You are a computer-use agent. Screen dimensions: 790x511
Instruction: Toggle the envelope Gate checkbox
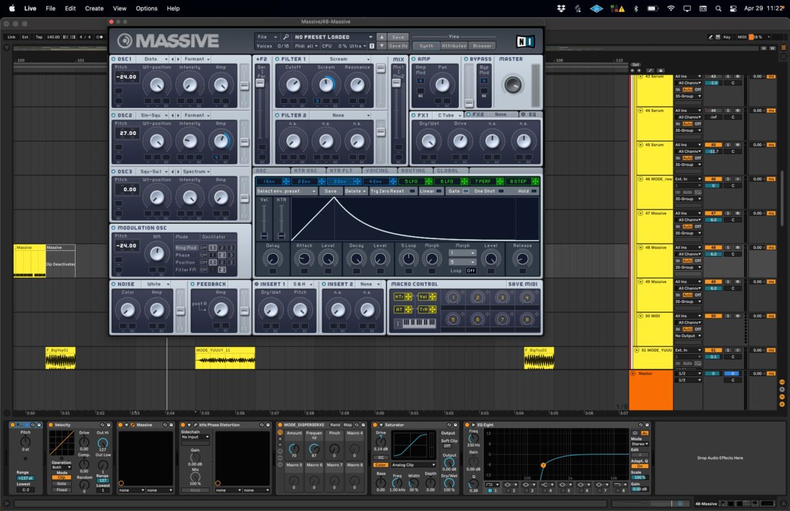tap(466, 191)
